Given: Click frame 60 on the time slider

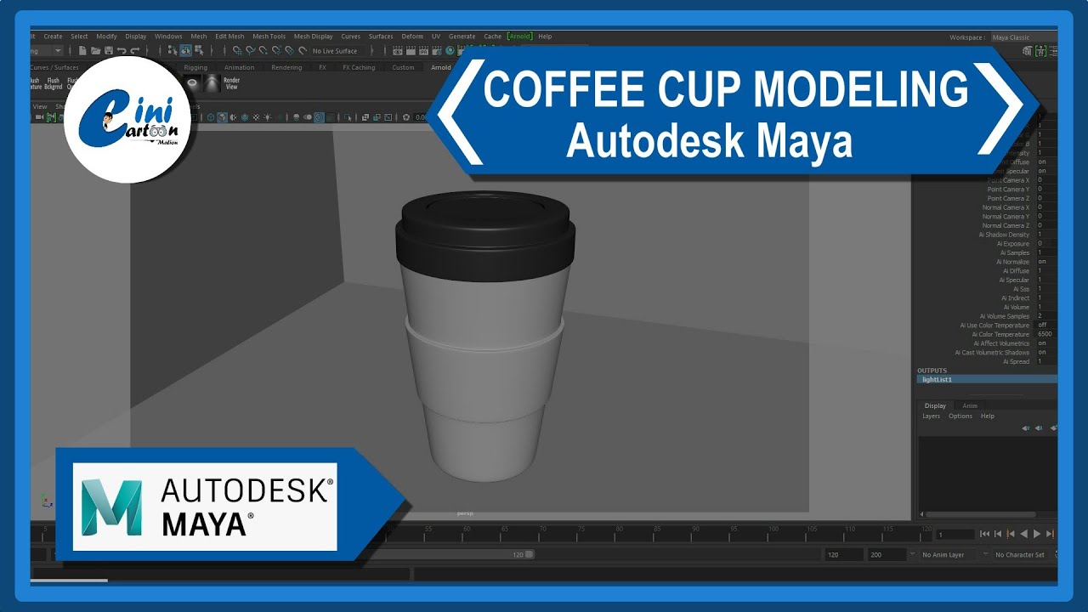Looking at the screenshot, I should (x=466, y=532).
